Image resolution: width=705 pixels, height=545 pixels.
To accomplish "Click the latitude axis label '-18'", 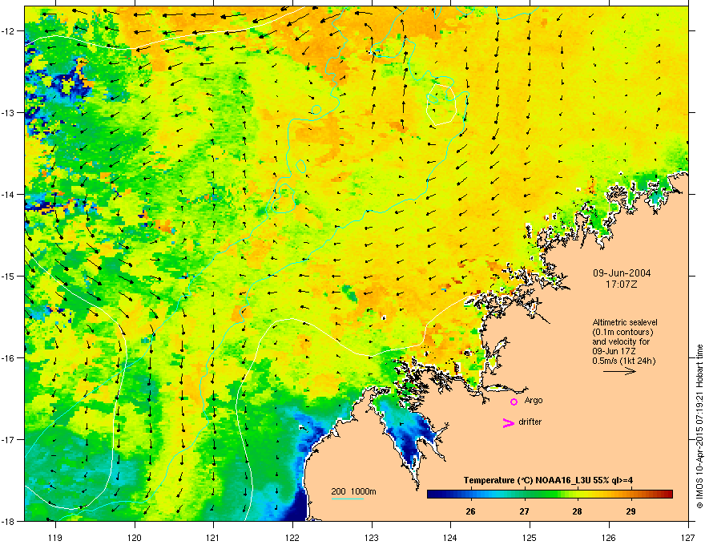I will pos(9,521).
